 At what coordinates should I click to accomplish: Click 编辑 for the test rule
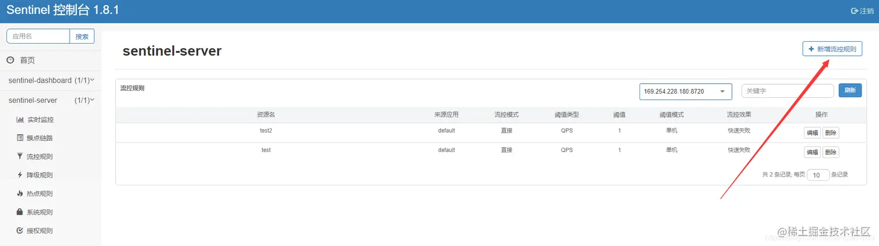pos(812,152)
